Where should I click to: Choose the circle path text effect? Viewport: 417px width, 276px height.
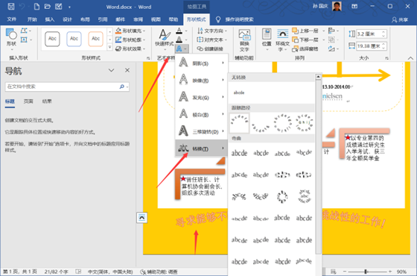pos(282,123)
